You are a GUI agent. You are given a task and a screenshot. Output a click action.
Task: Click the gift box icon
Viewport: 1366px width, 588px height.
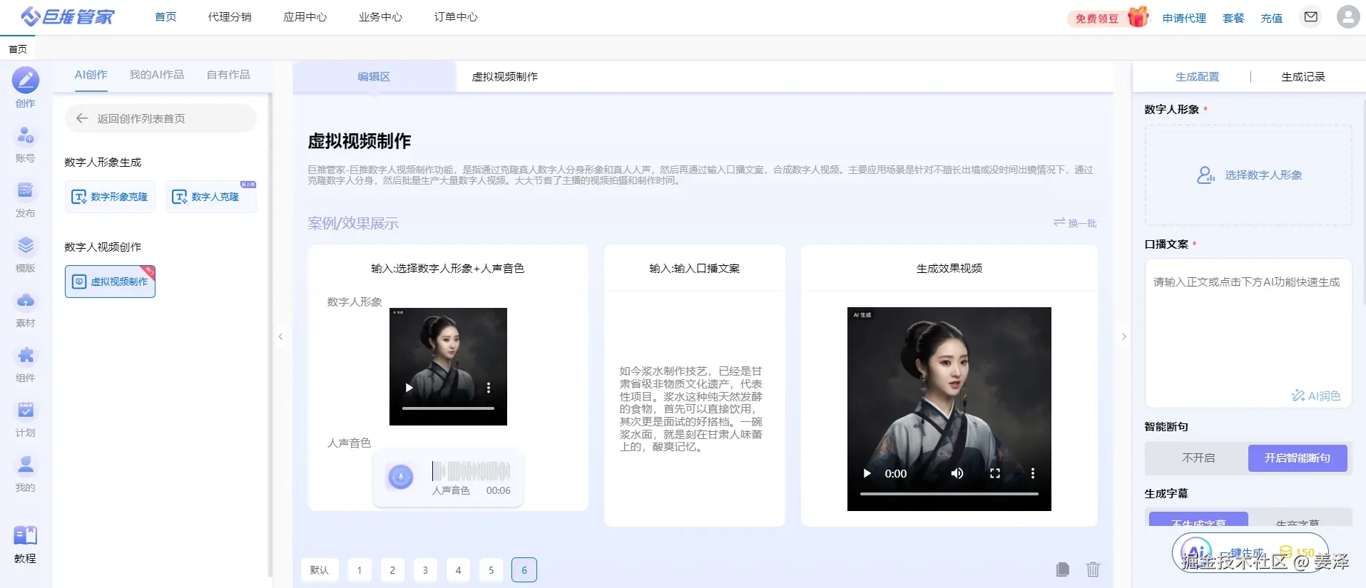tap(1138, 16)
